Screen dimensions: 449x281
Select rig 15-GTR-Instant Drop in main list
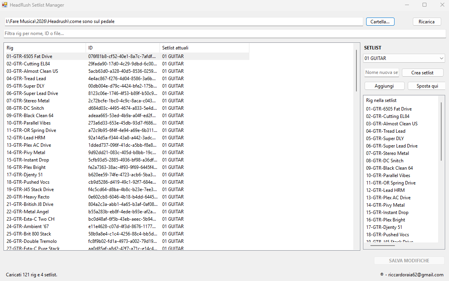[x=28, y=160]
